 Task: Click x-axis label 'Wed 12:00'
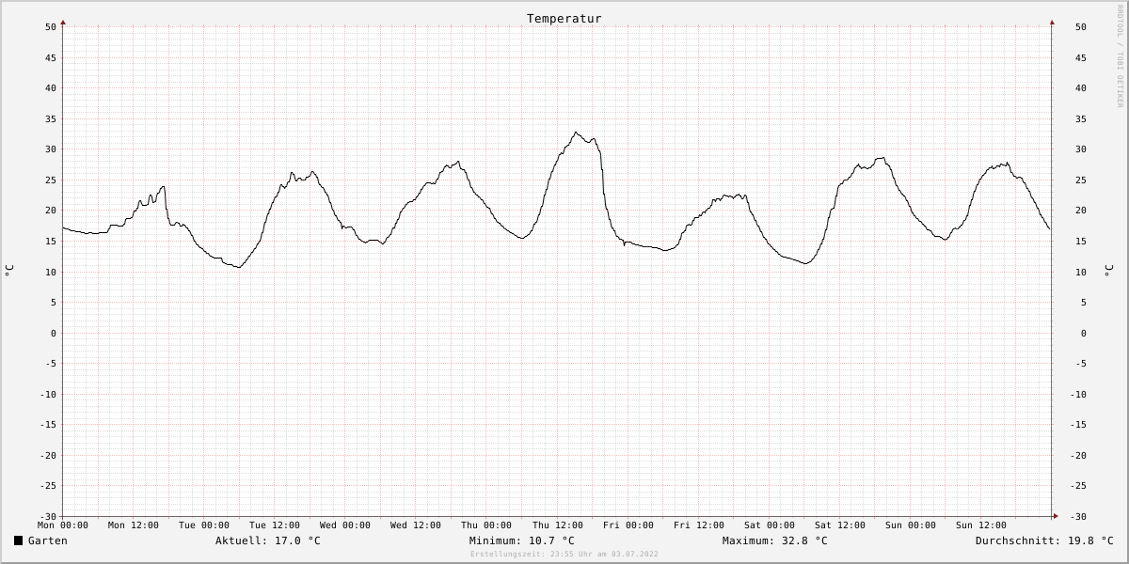point(416,525)
